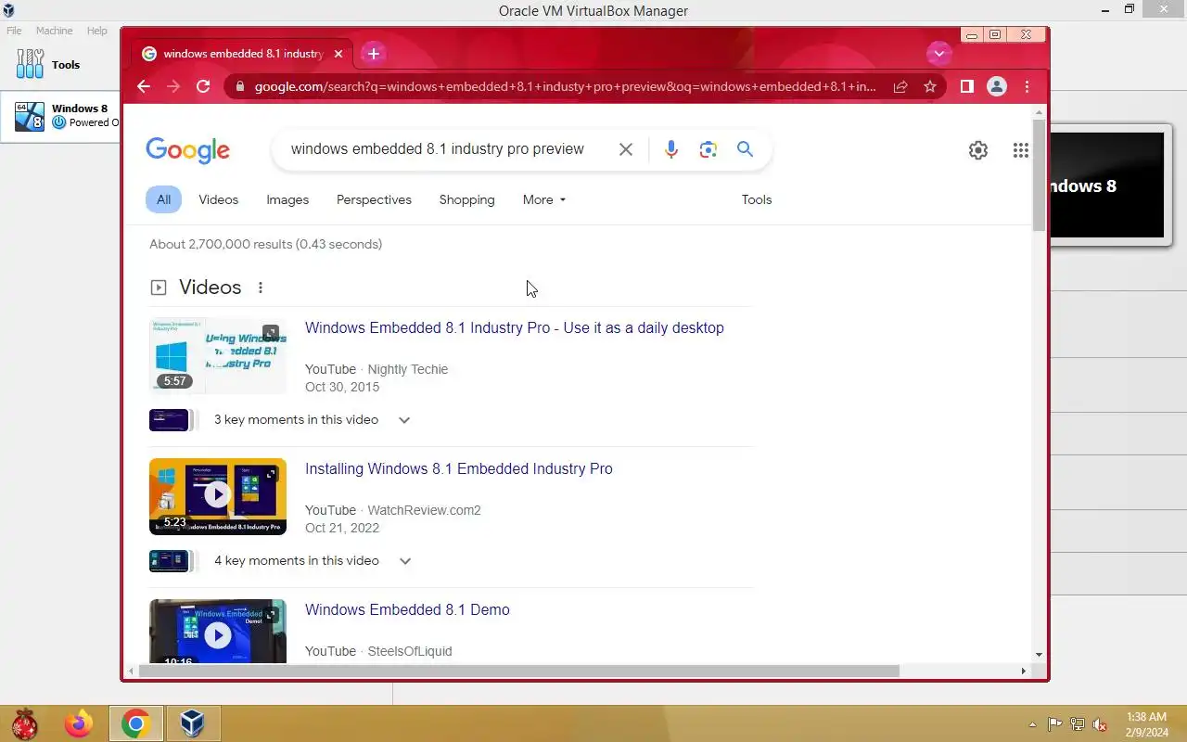Open VirtualBox Machine menu
1187x742 pixels.
pos(55,31)
